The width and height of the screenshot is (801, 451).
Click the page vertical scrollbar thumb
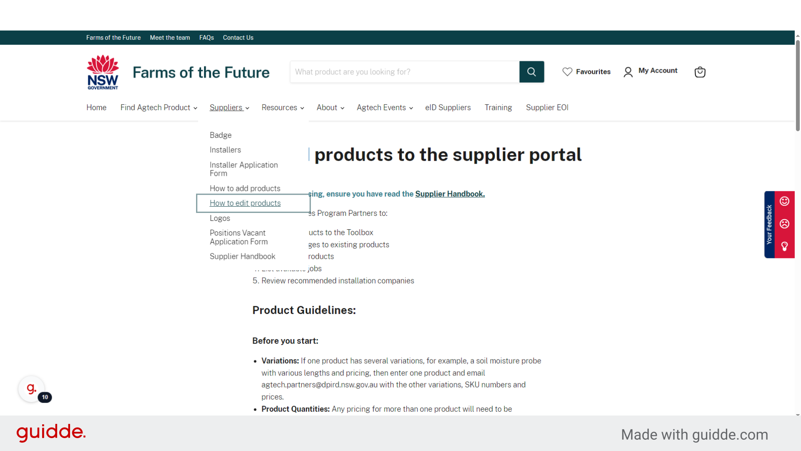(798, 86)
